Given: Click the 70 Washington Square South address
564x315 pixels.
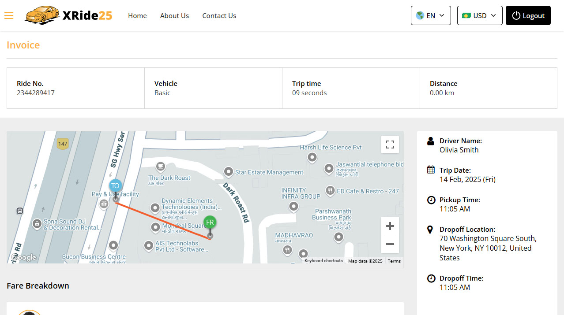Looking at the screenshot, I should [488, 248].
